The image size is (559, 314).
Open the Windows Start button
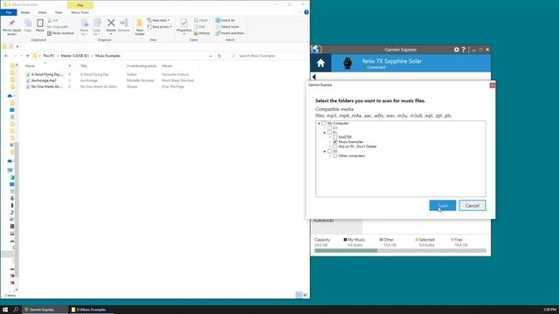(x=5, y=310)
